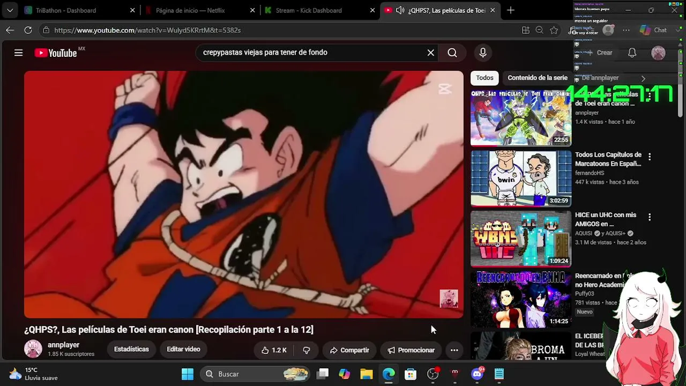The image size is (686, 386).
Task: Mute the audio of the YouTube tab
Action: (x=400, y=10)
